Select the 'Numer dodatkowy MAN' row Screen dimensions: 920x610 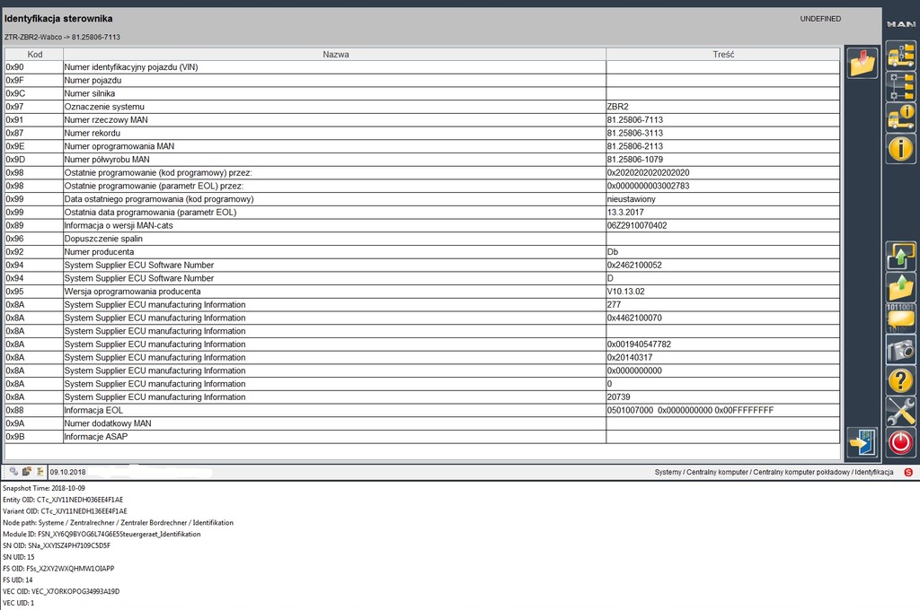click(x=422, y=423)
